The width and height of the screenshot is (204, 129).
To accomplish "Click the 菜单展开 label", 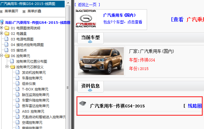I will click(x=11, y=11).
